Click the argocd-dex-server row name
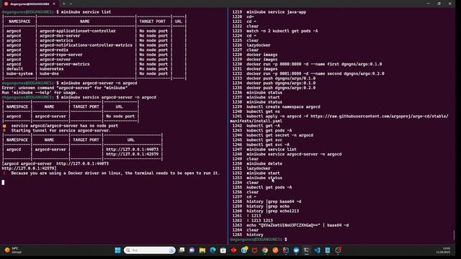This screenshot has height=259, width=461. click(x=60, y=35)
